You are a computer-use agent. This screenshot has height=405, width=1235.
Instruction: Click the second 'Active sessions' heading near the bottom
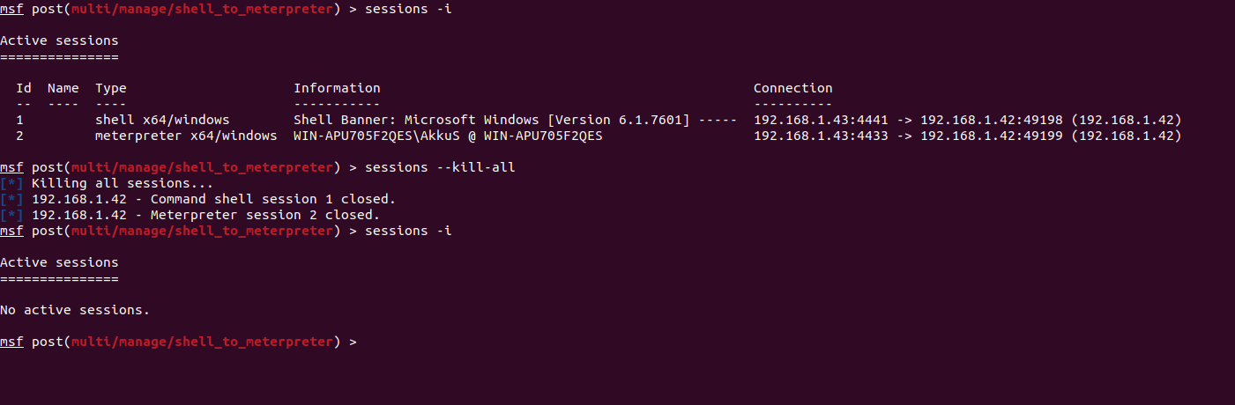tap(59, 262)
